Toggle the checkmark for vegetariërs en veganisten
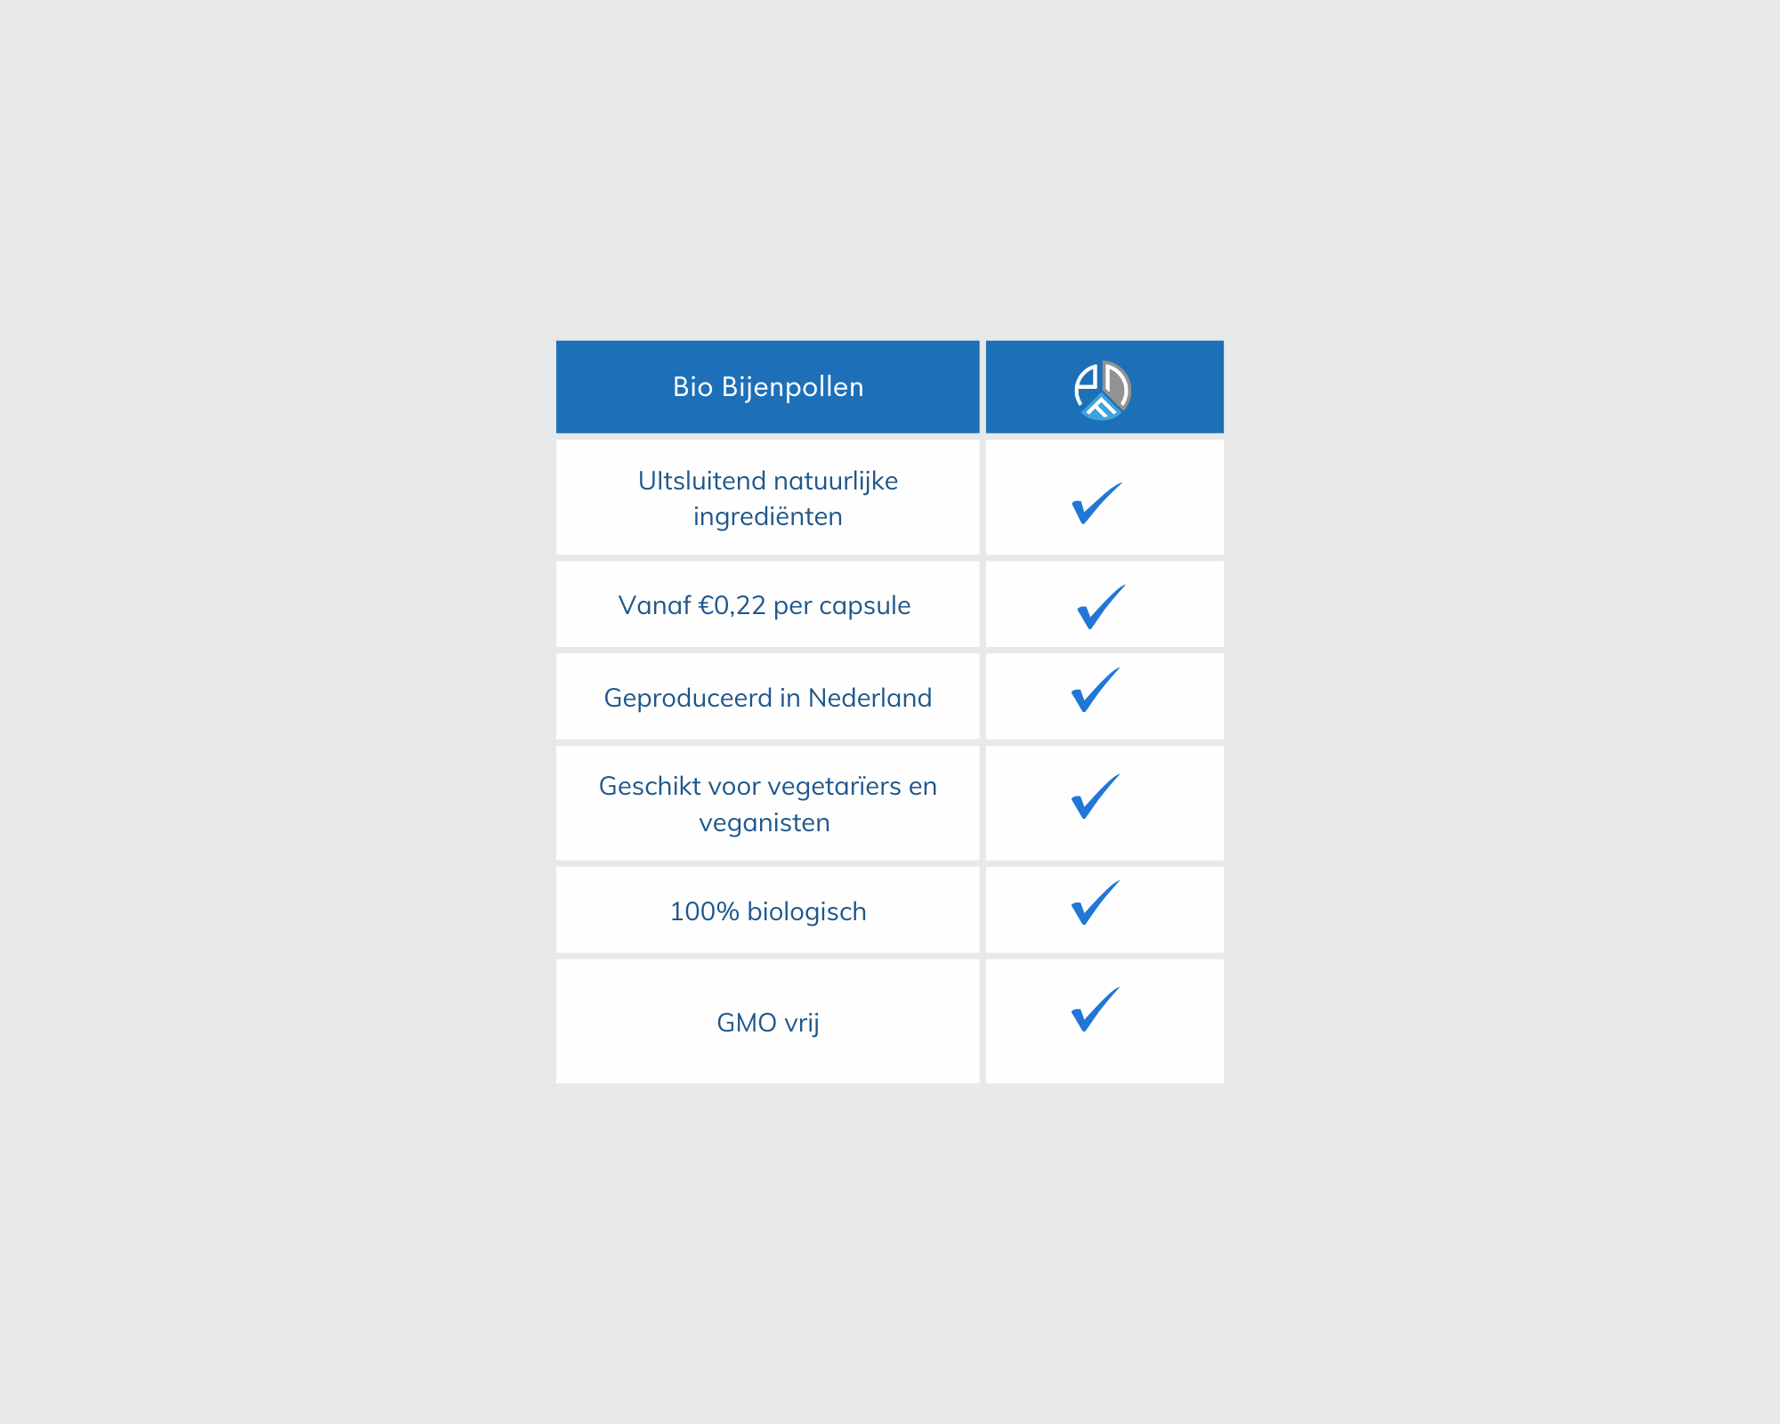This screenshot has height=1424, width=1780. point(1096,796)
